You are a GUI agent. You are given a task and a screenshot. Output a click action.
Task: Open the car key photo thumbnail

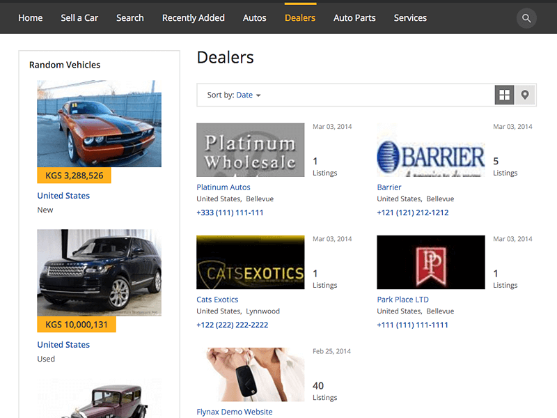(251, 375)
